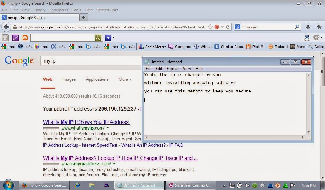The height and width of the screenshot is (190, 325).
Task: Open toolbar gear settings icon
Action: [x=316, y=37]
